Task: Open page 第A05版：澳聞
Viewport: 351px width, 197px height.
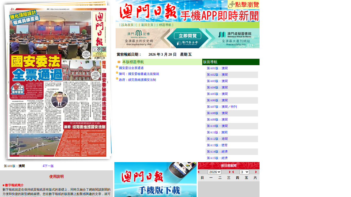Action: [217, 94]
